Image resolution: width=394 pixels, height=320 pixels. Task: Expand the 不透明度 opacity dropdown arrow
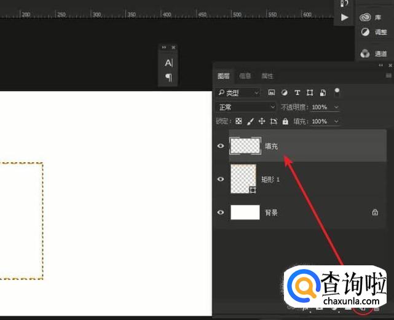(336, 107)
